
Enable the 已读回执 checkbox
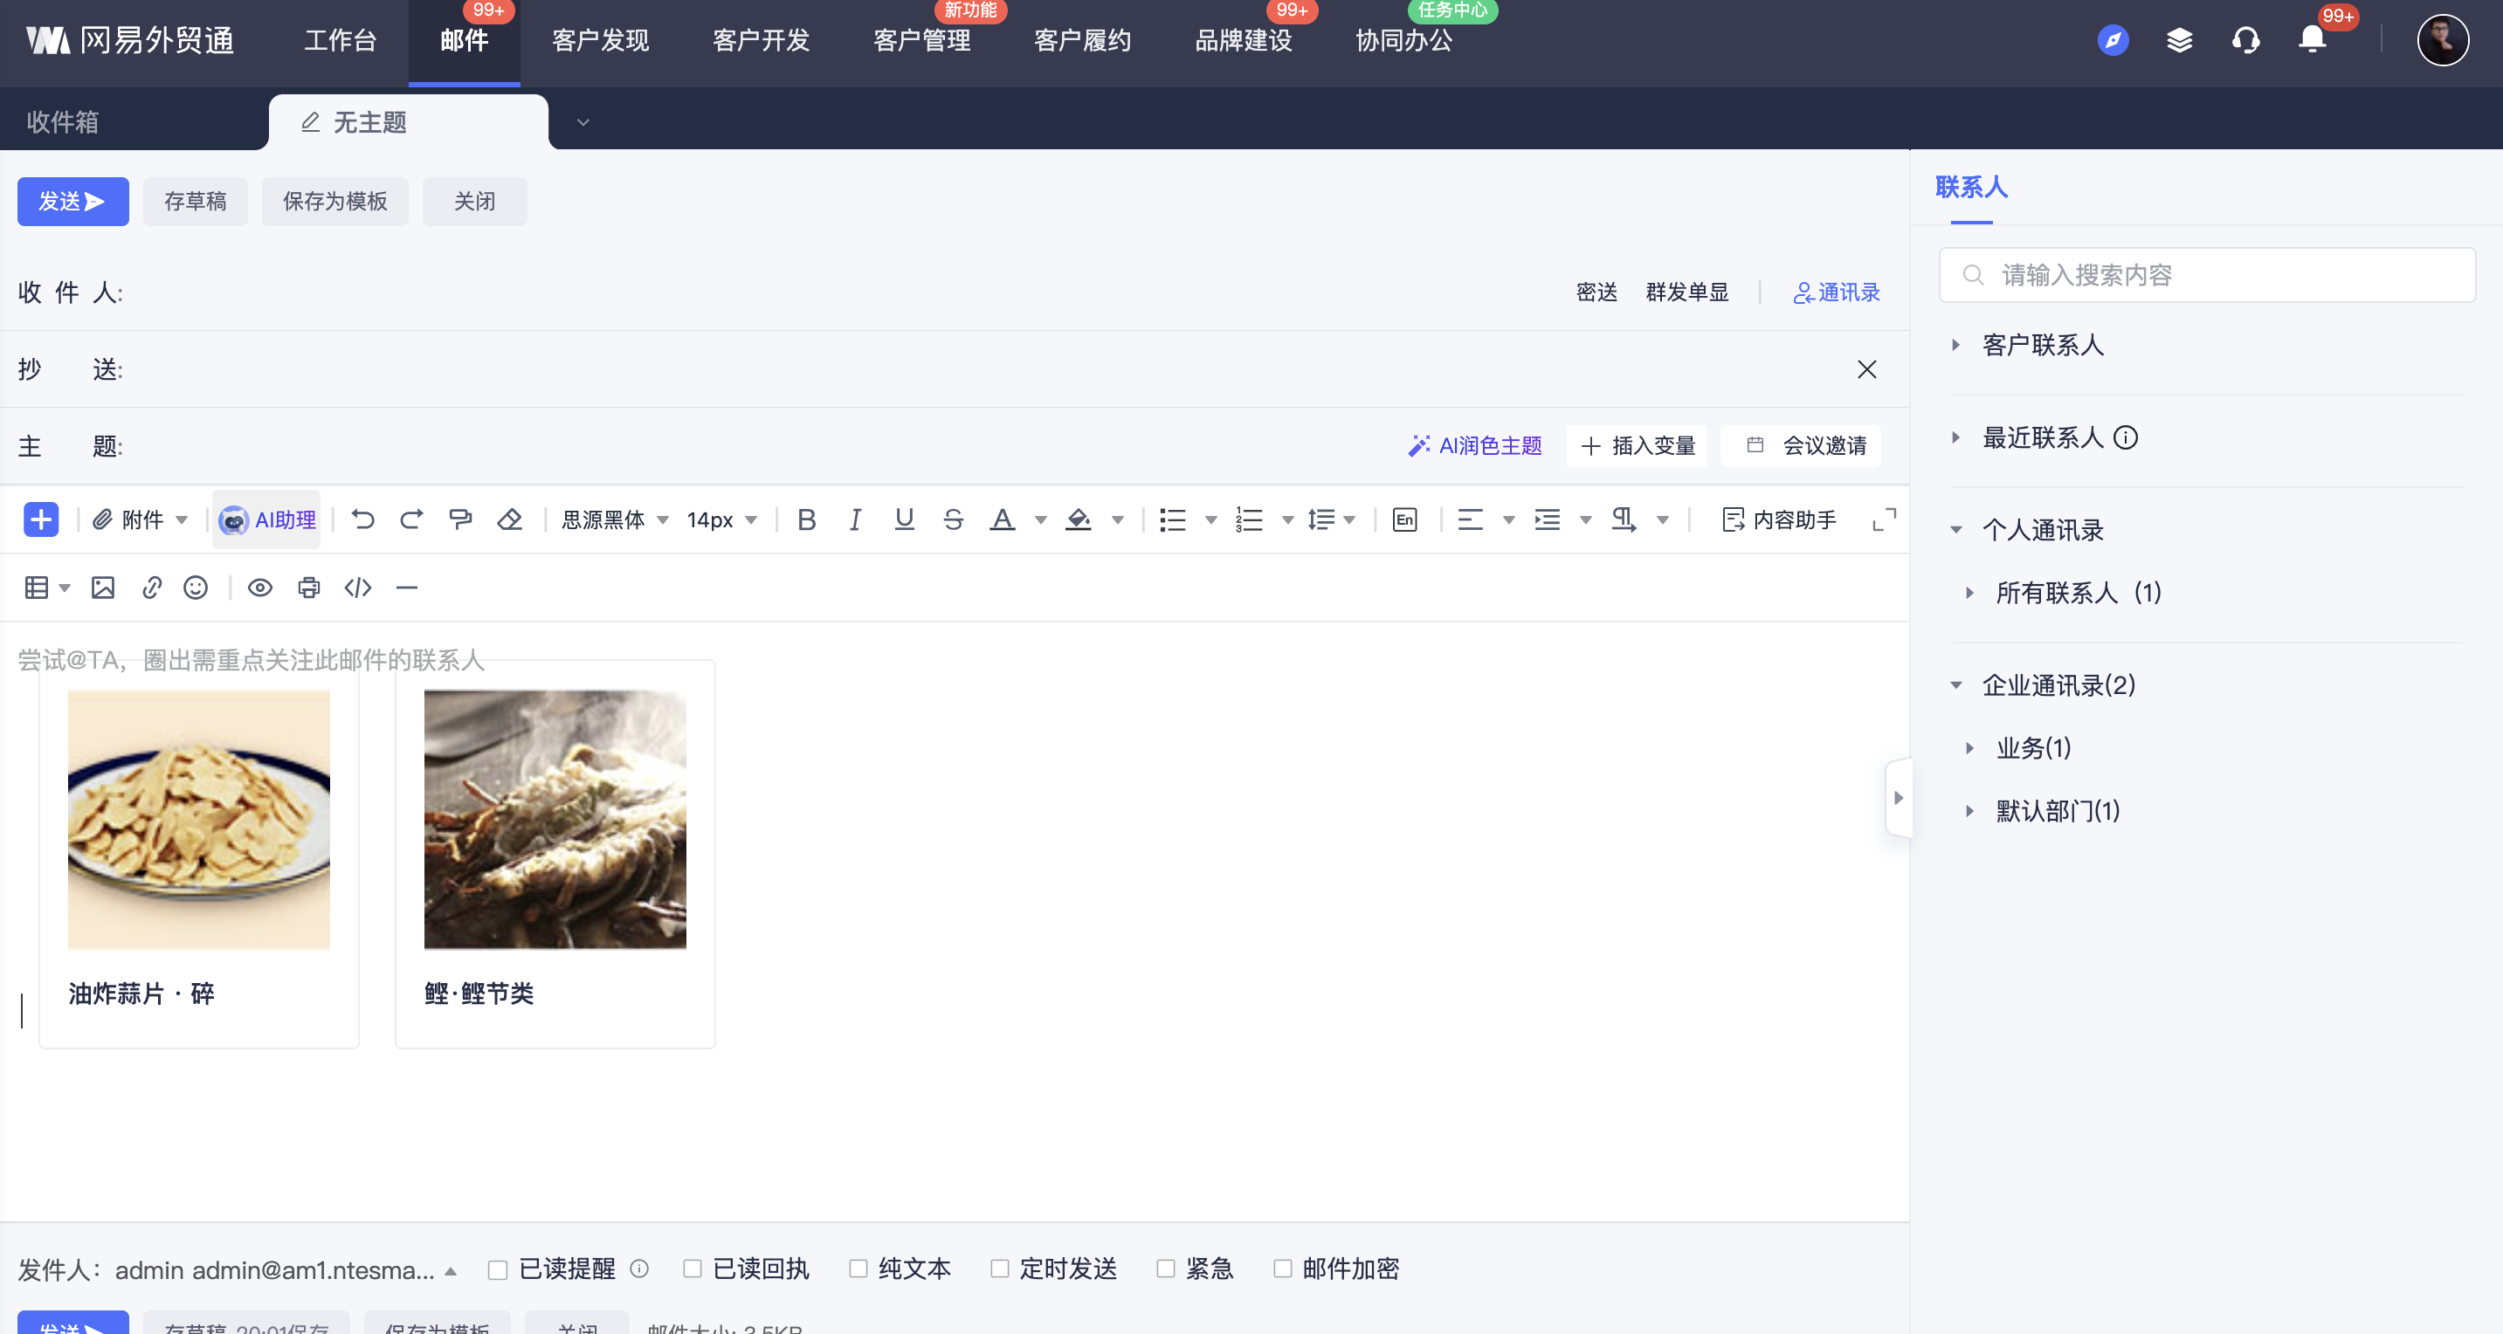(x=692, y=1269)
